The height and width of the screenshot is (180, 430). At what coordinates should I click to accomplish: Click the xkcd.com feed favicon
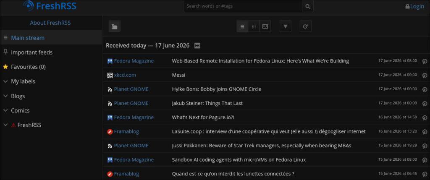point(110,75)
